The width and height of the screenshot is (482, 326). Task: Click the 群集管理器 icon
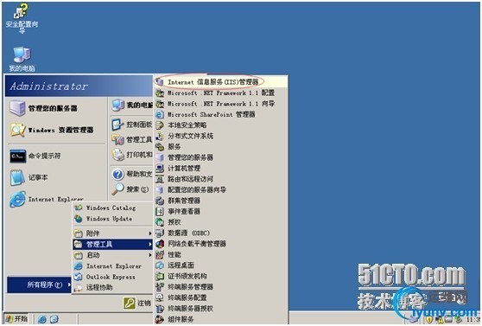point(159,201)
